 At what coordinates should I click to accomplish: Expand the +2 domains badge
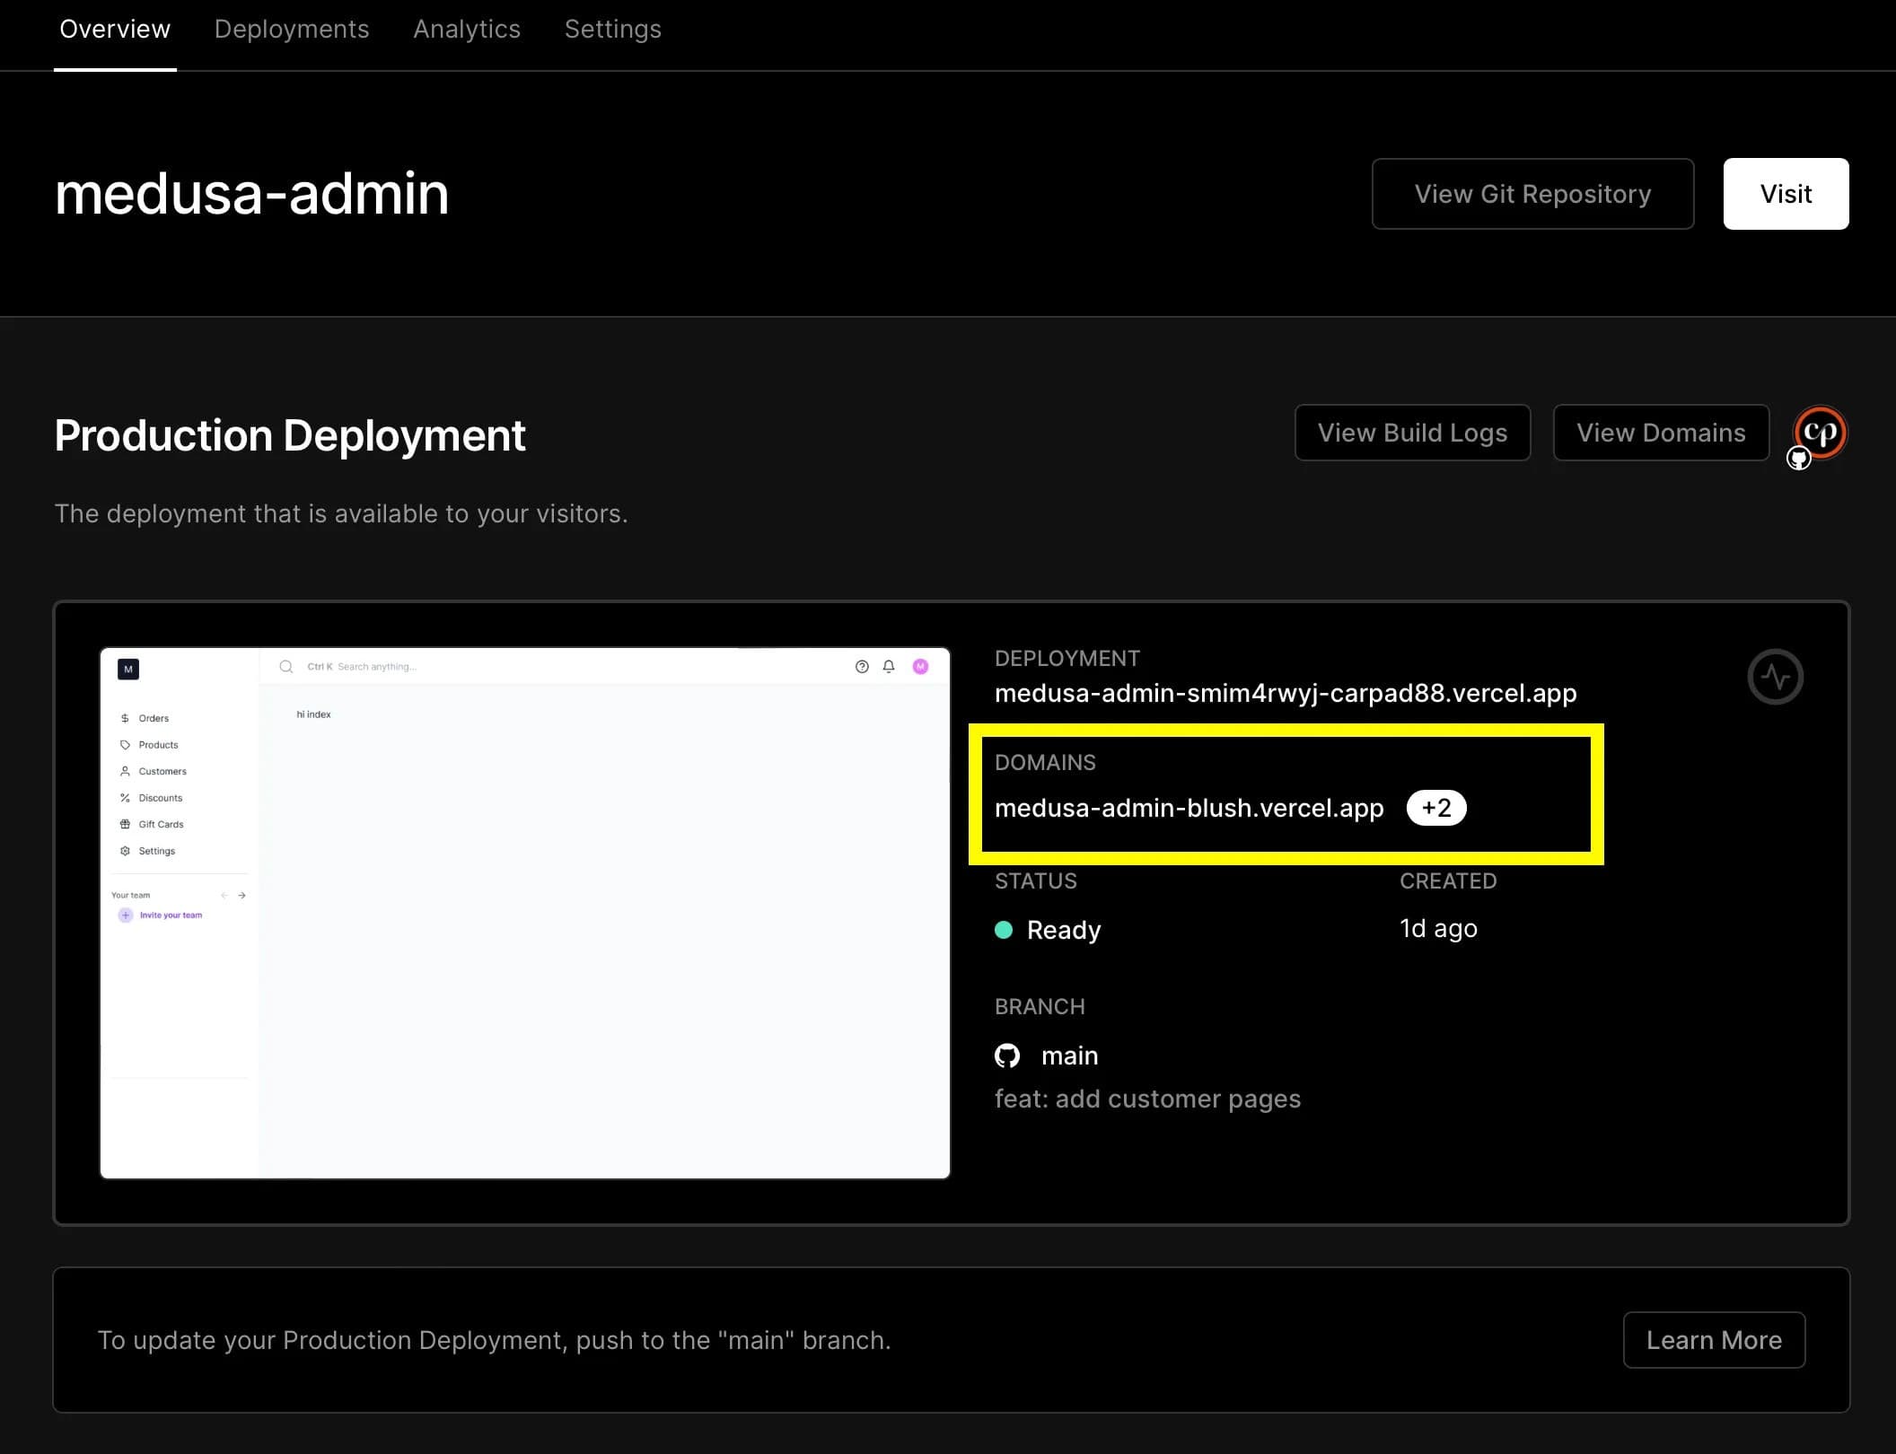coord(1436,808)
